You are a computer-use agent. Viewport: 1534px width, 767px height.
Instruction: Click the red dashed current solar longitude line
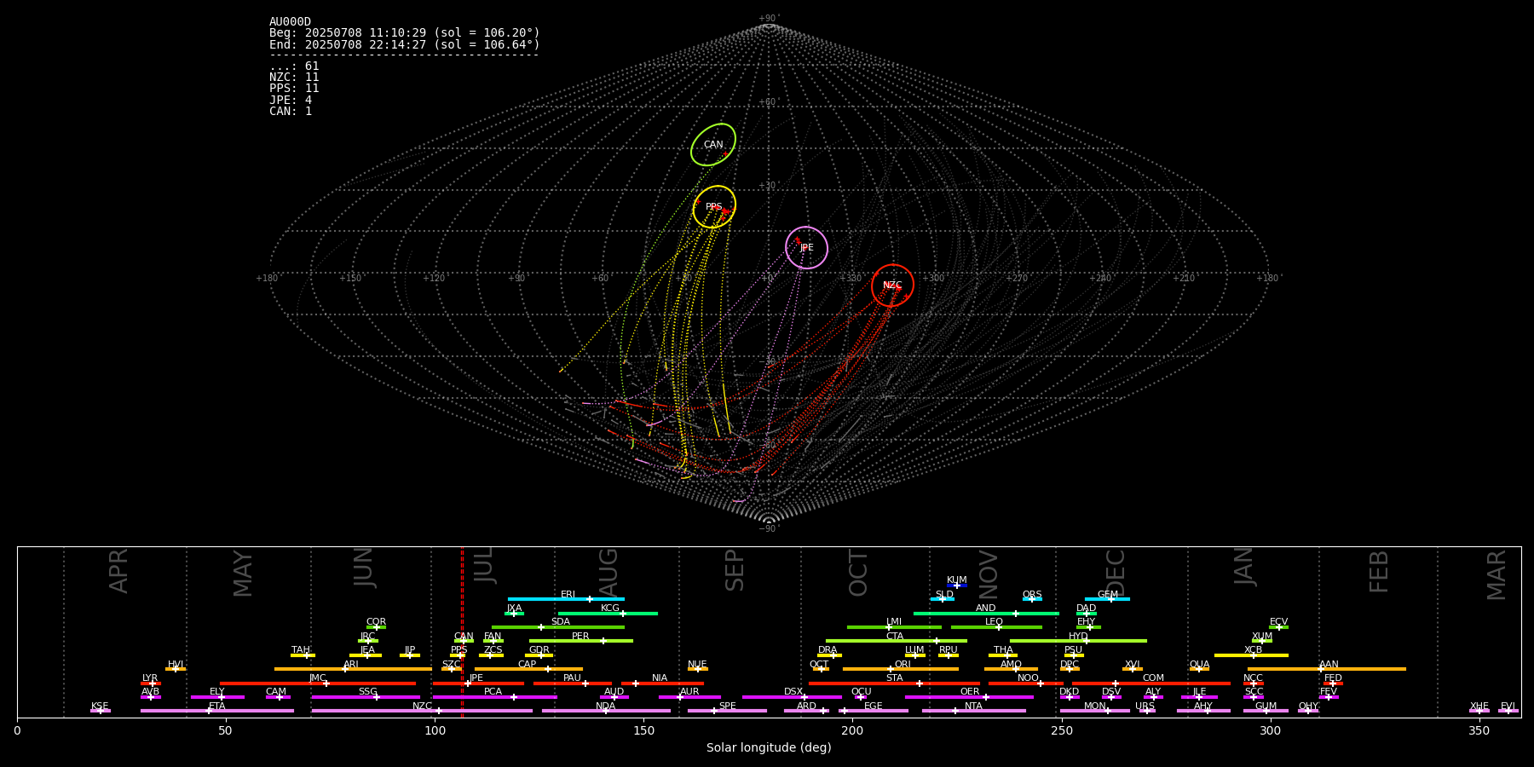(x=462, y=631)
